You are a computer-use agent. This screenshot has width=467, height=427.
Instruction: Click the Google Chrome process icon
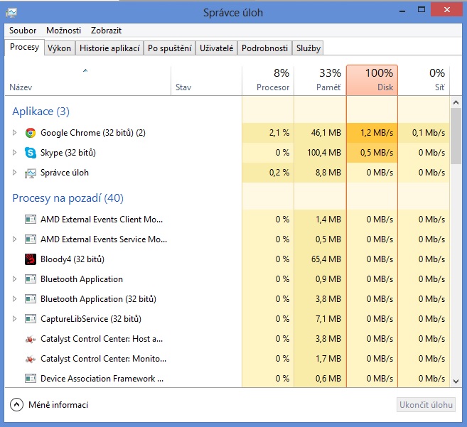[x=31, y=133]
